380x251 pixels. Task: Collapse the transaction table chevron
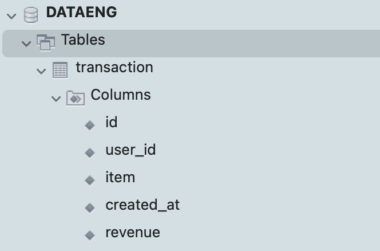point(41,71)
